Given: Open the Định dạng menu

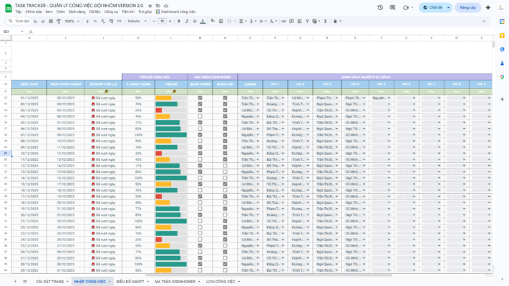Looking at the screenshot, I should coord(77,11).
